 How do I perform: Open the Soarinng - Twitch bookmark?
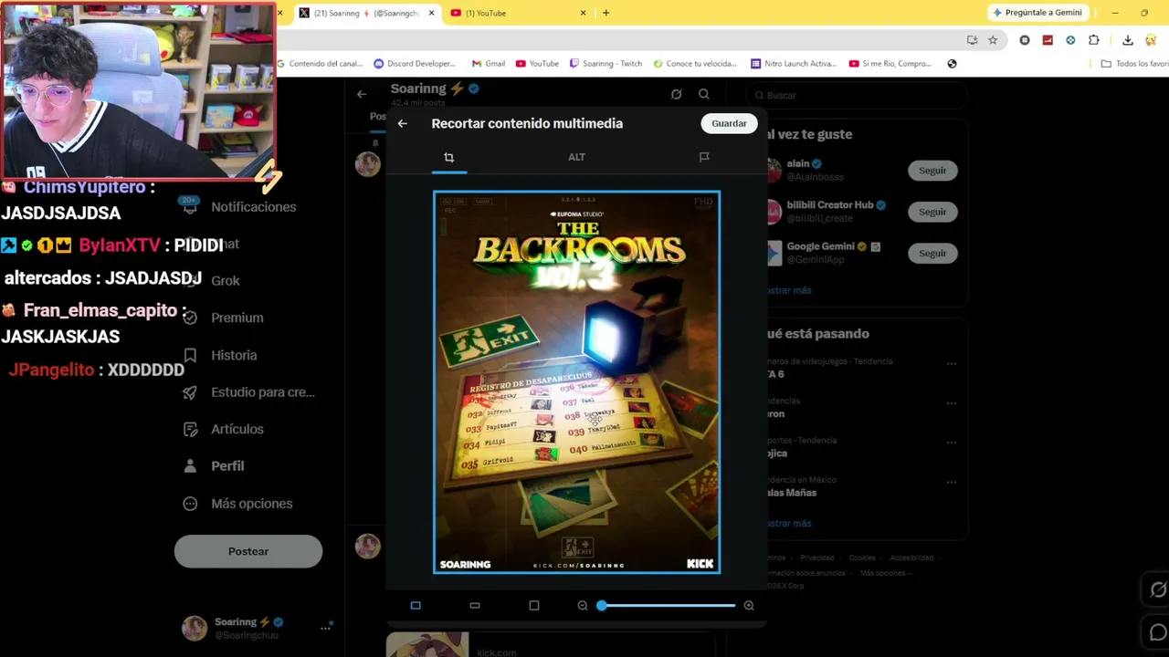click(x=606, y=64)
